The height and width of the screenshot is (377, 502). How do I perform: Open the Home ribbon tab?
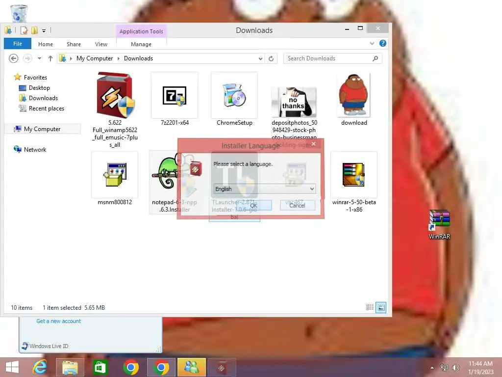pos(46,44)
